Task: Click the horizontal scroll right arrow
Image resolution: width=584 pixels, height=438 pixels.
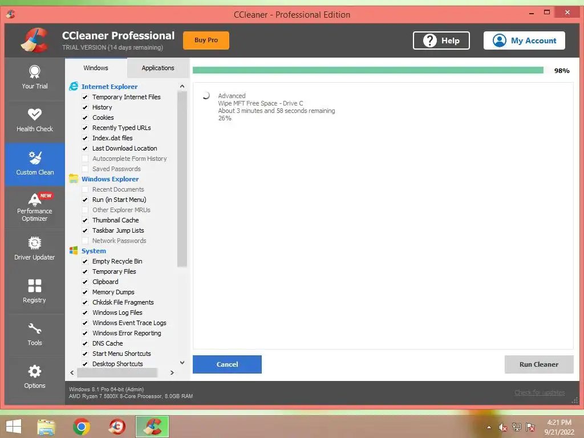Action: 172,372
